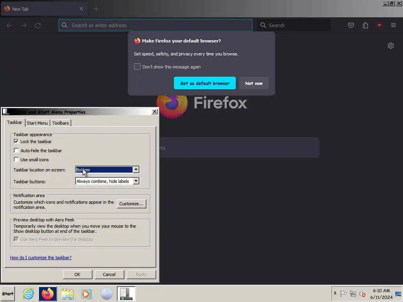403x302 pixels.
Task: Show hidden tray icons arrow
Action: (x=335, y=293)
